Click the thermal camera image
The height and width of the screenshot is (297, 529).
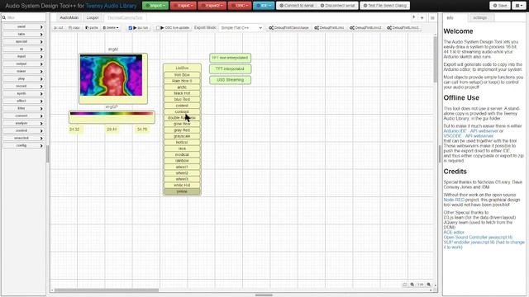point(111,75)
